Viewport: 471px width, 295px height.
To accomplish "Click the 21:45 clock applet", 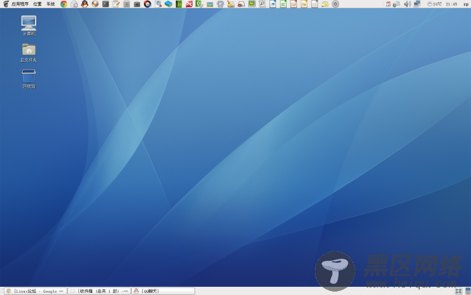I will tap(451, 4).
